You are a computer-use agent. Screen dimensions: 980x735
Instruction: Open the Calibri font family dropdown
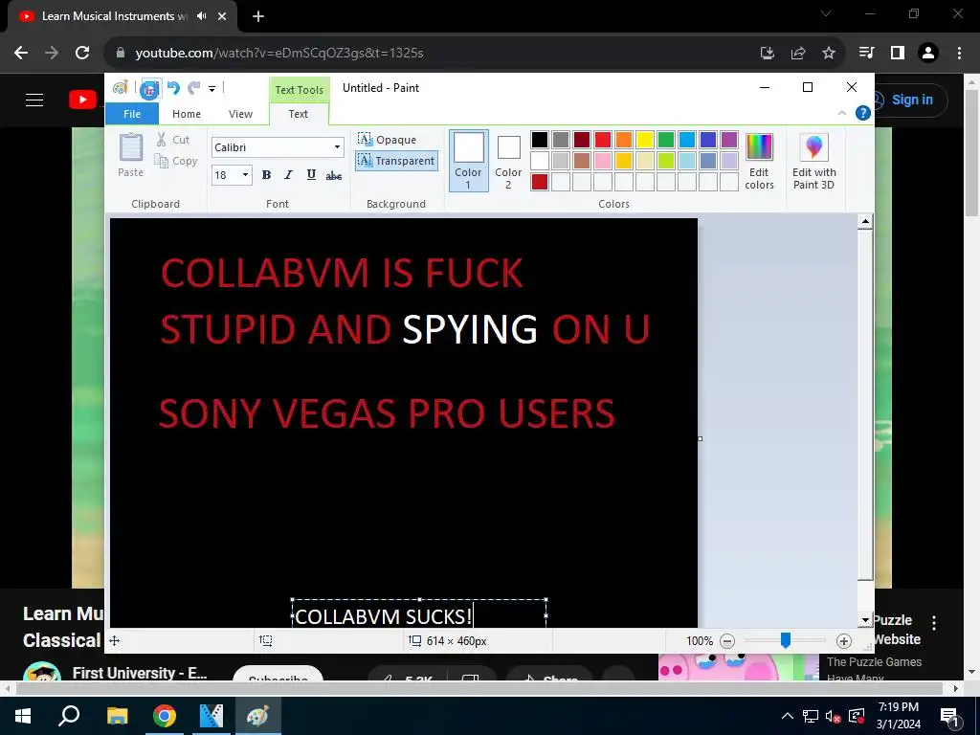[x=337, y=147]
